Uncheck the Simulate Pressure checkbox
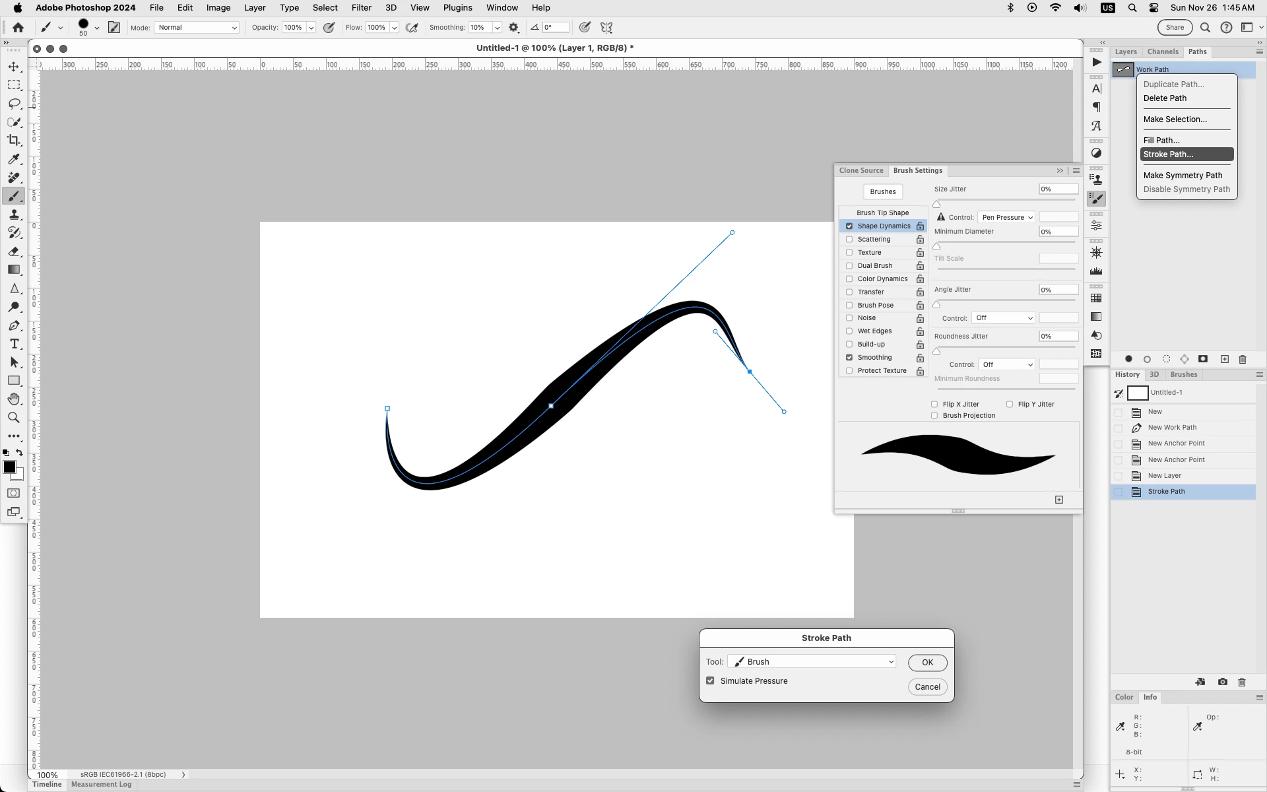This screenshot has width=1267, height=792. [x=710, y=680]
